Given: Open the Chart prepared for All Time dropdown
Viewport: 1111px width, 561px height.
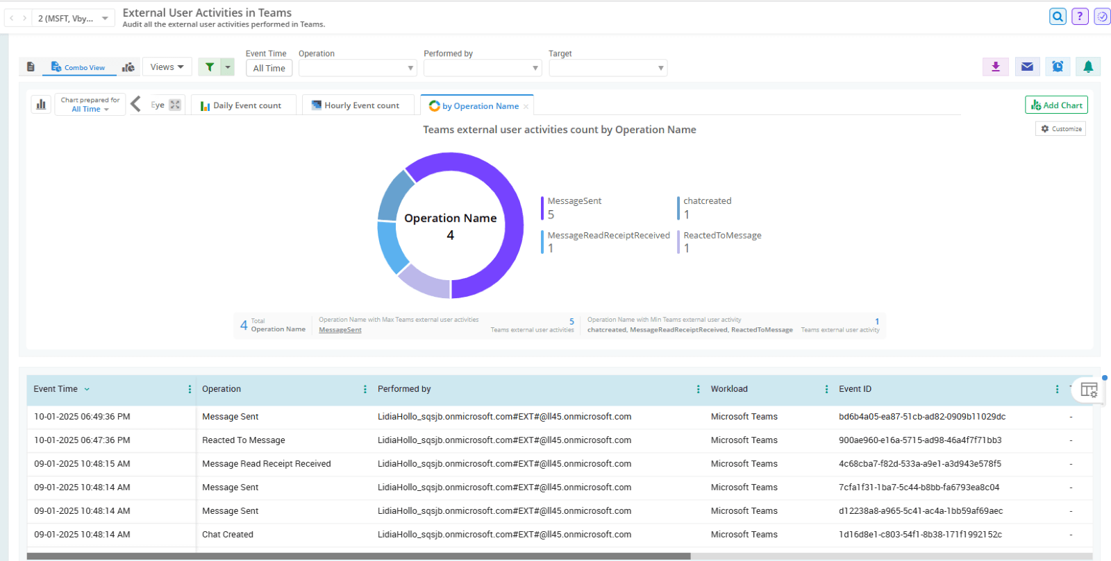Looking at the screenshot, I should pos(90,109).
